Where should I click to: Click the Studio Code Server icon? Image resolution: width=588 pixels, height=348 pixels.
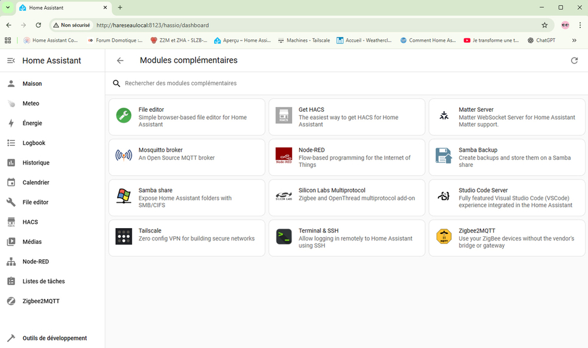pyautogui.click(x=443, y=196)
